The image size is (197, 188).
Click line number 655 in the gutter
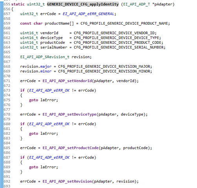tap(7, 4)
